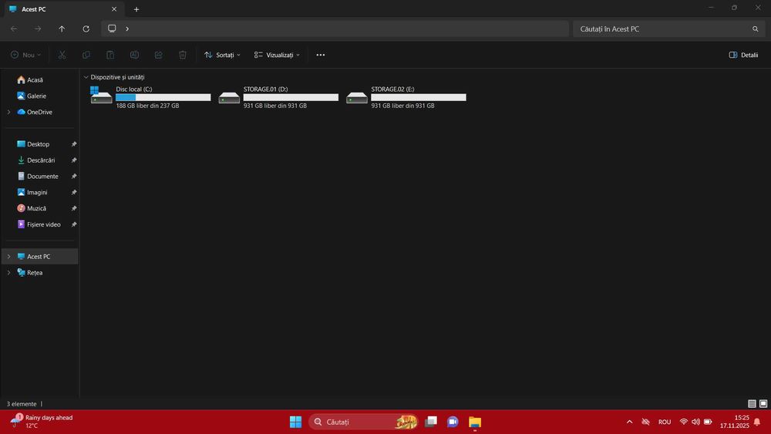Open the Sortați sort dropdown
The height and width of the screenshot is (434, 771).
222,55
